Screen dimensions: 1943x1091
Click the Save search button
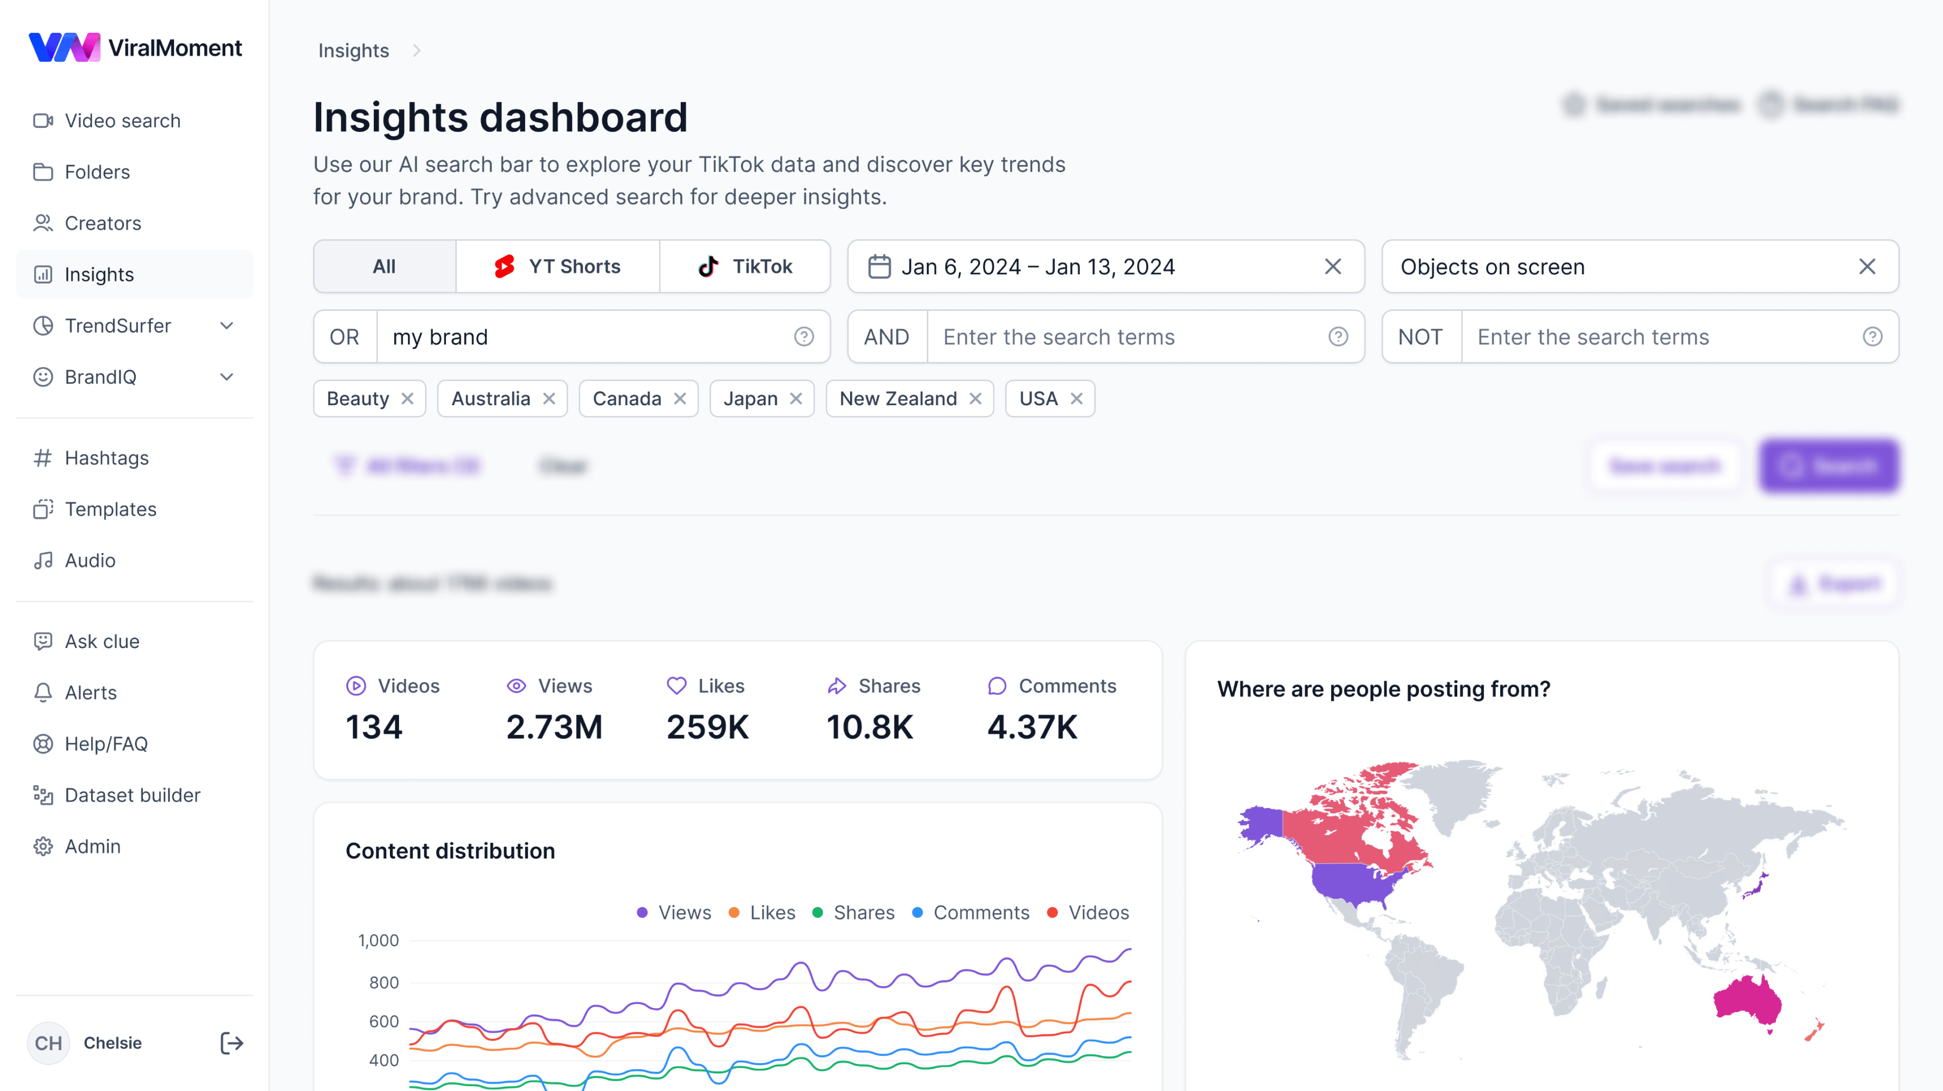pyautogui.click(x=1666, y=466)
